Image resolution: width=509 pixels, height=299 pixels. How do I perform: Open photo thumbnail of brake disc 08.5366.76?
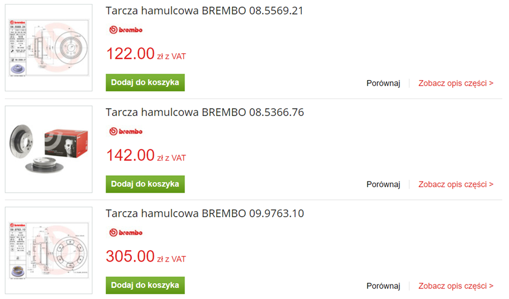tap(48, 149)
